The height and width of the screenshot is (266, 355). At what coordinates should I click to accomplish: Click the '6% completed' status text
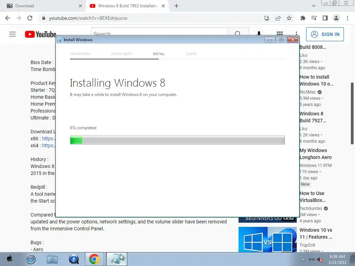click(83, 128)
